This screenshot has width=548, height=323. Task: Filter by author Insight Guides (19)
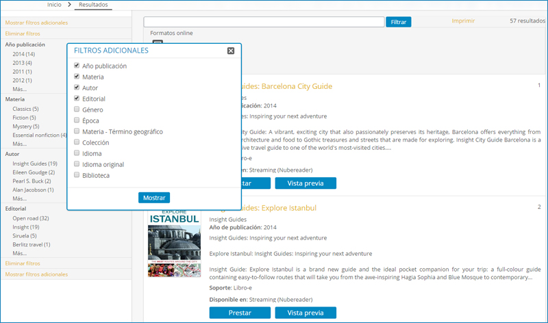coord(35,164)
